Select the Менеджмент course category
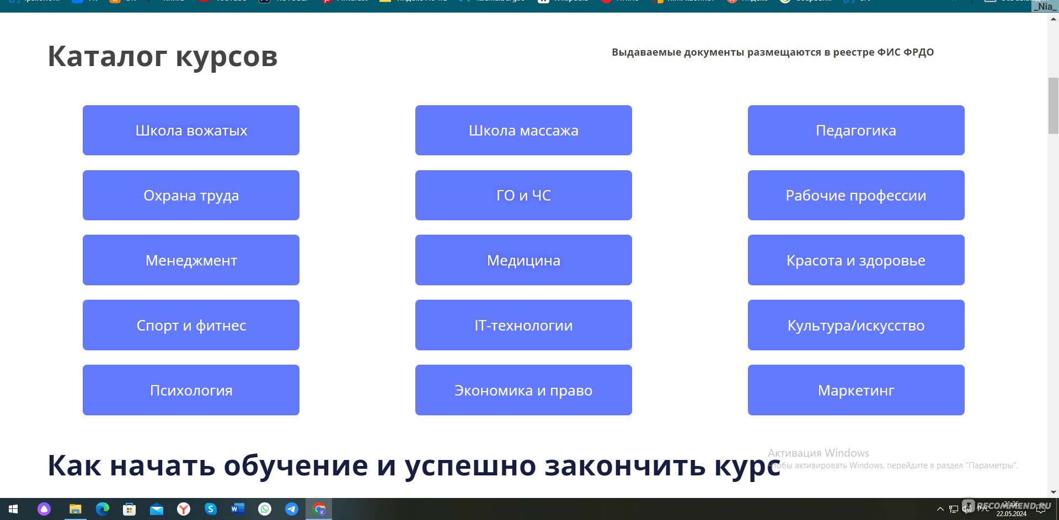The image size is (1059, 520). tap(191, 260)
